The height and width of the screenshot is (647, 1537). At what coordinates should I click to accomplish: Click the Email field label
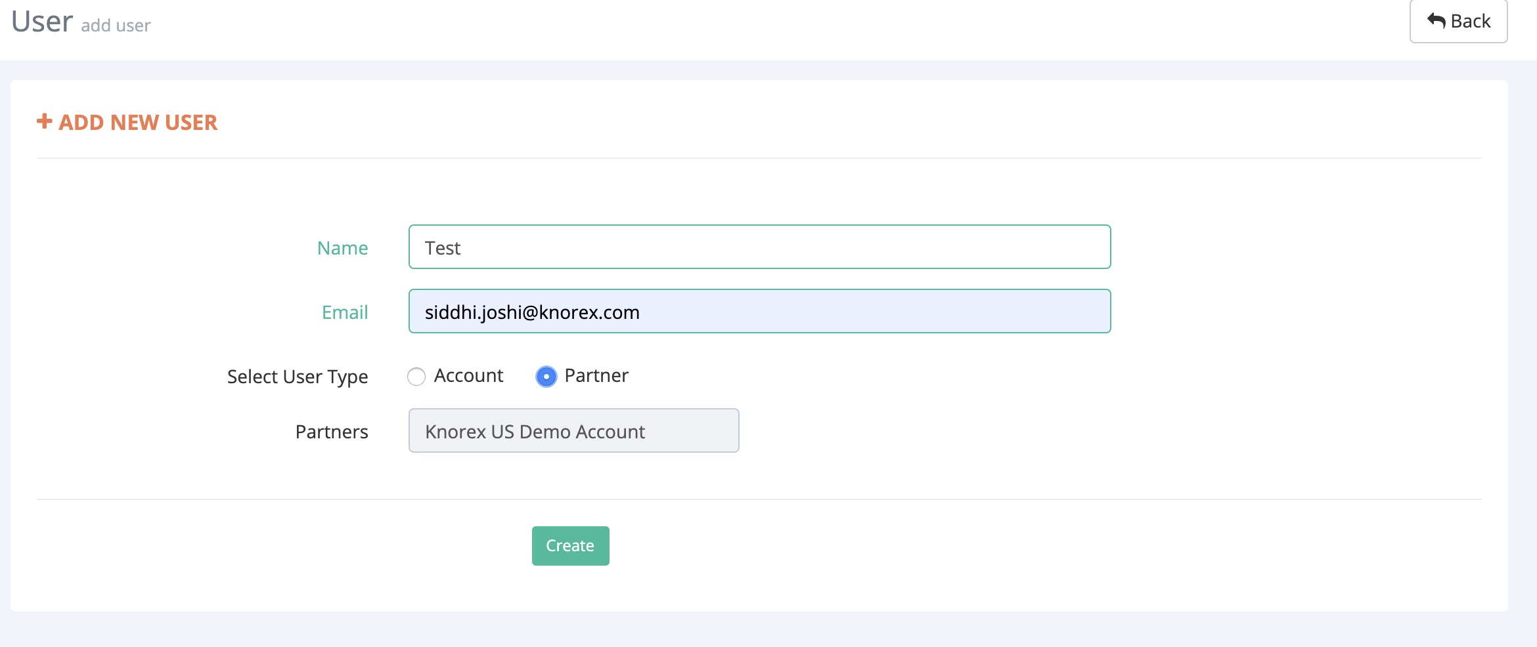[x=345, y=312]
